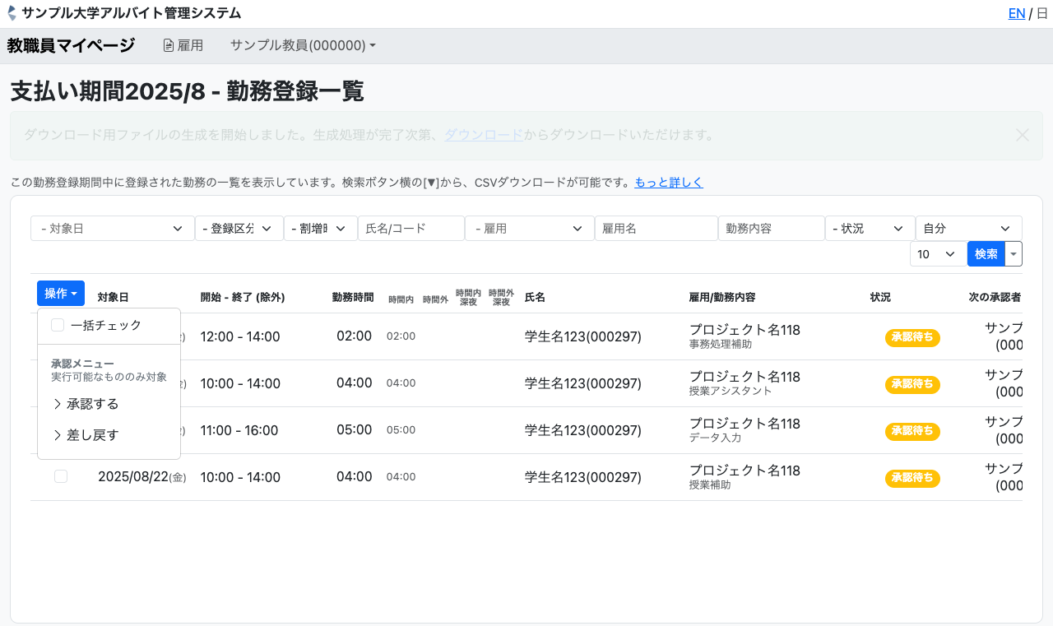The height and width of the screenshot is (626, 1053).
Task: Expand the 状況 filter dropdown
Action: tap(870, 229)
